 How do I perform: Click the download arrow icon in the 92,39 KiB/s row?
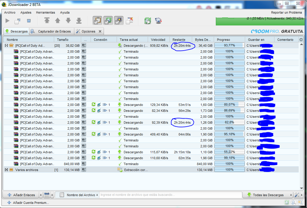120,122
